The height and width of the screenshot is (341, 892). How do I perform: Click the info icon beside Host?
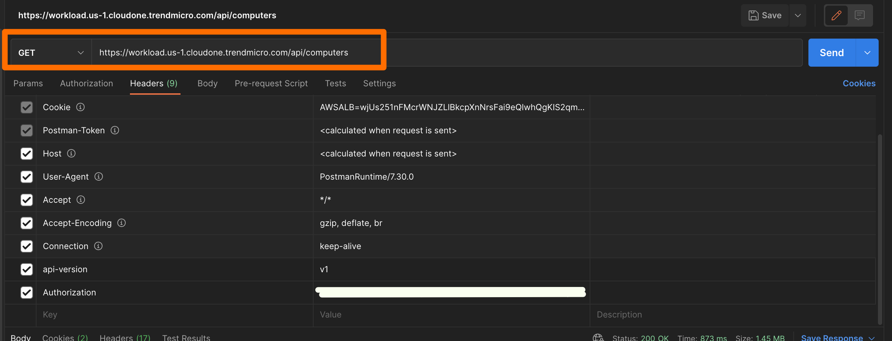71,153
